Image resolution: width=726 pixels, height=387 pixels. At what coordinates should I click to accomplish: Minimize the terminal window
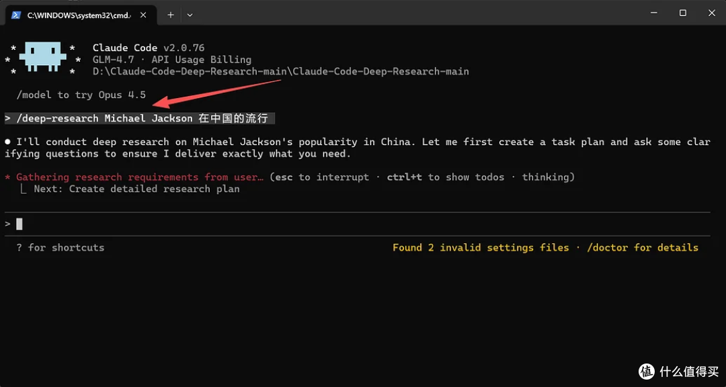pos(653,13)
